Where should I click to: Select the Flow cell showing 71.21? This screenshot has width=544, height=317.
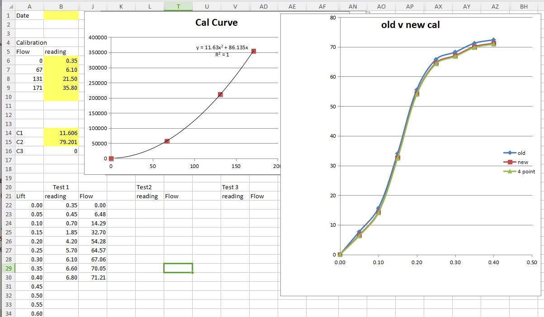tap(93, 277)
